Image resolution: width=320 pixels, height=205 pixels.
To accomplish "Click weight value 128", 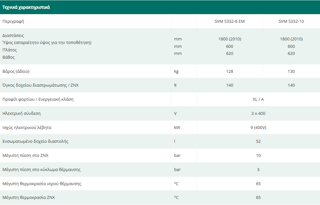I will coord(230,71).
